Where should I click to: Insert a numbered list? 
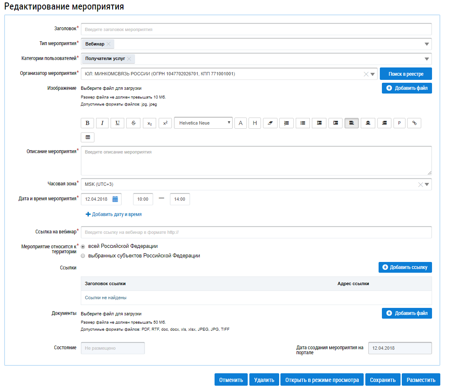(286, 123)
